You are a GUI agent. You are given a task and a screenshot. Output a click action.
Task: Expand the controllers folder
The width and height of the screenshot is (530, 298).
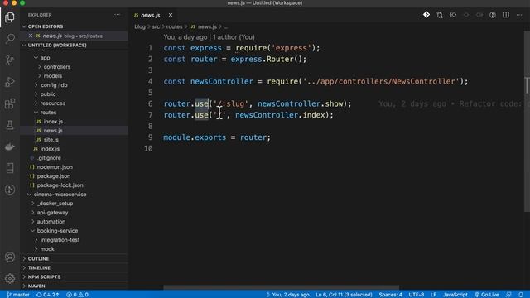click(57, 67)
